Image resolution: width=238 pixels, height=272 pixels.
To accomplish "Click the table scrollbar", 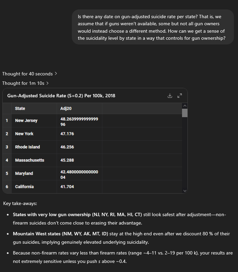I will click(185, 113).
